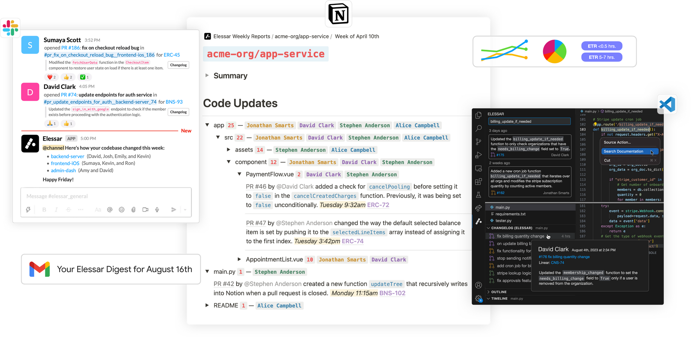Select Search Documentation in VS Code context menu

coord(630,151)
